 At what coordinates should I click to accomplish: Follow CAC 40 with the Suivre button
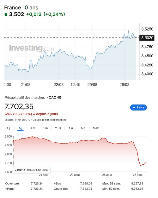(138, 107)
